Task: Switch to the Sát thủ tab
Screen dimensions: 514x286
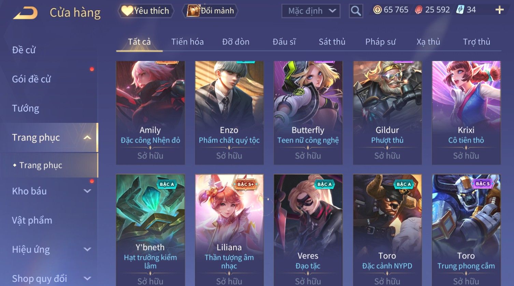Action: click(x=332, y=42)
